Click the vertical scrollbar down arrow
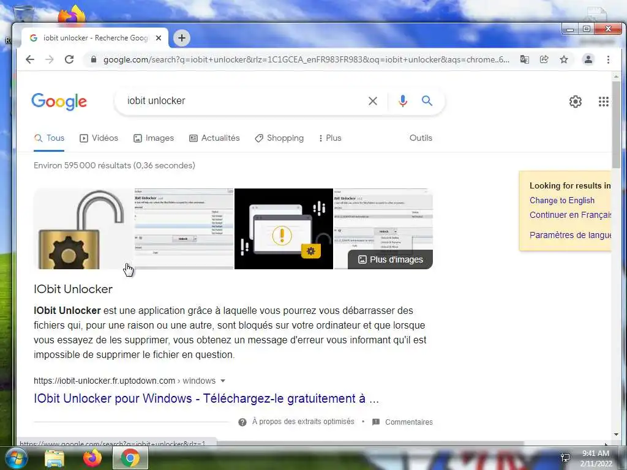The height and width of the screenshot is (470, 627). pyautogui.click(x=616, y=435)
